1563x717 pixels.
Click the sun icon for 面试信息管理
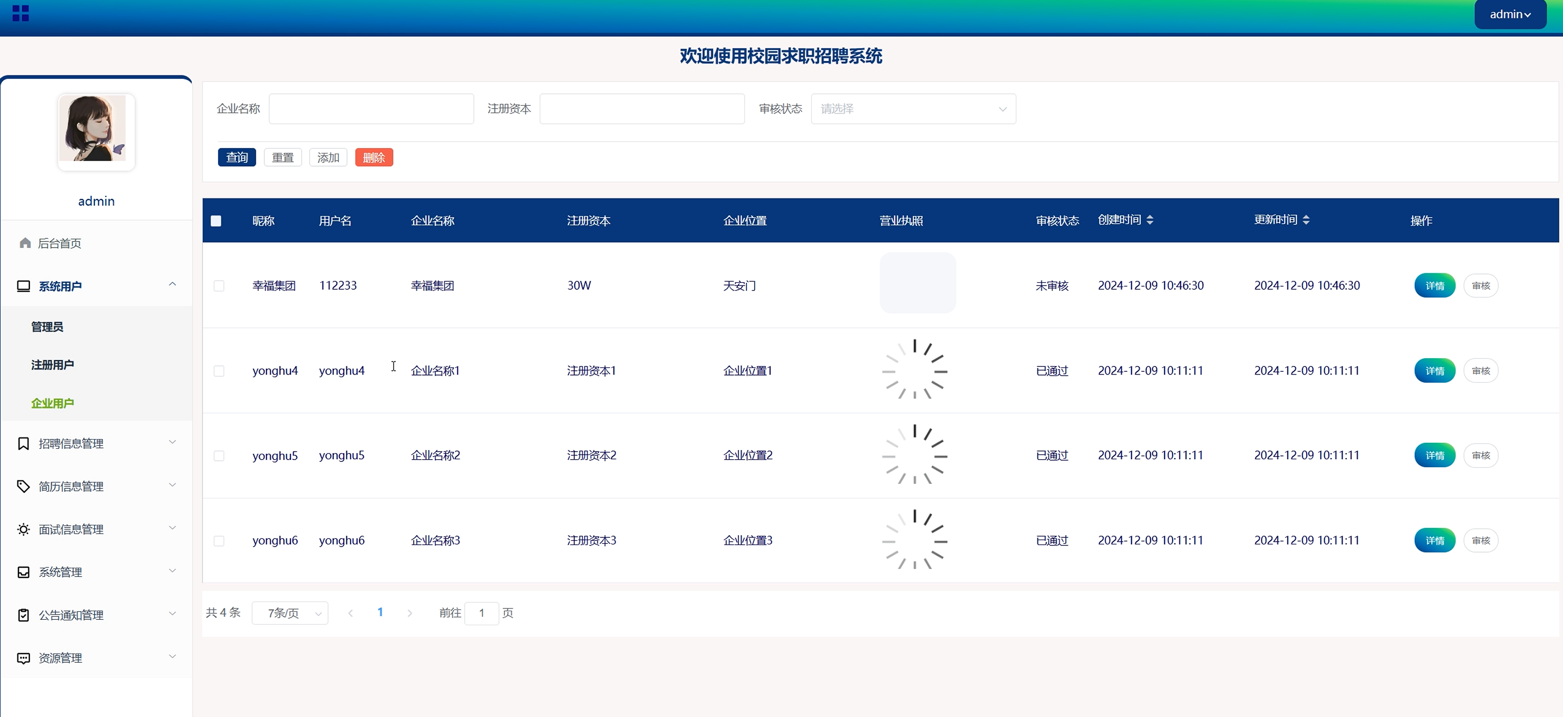(x=23, y=530)
